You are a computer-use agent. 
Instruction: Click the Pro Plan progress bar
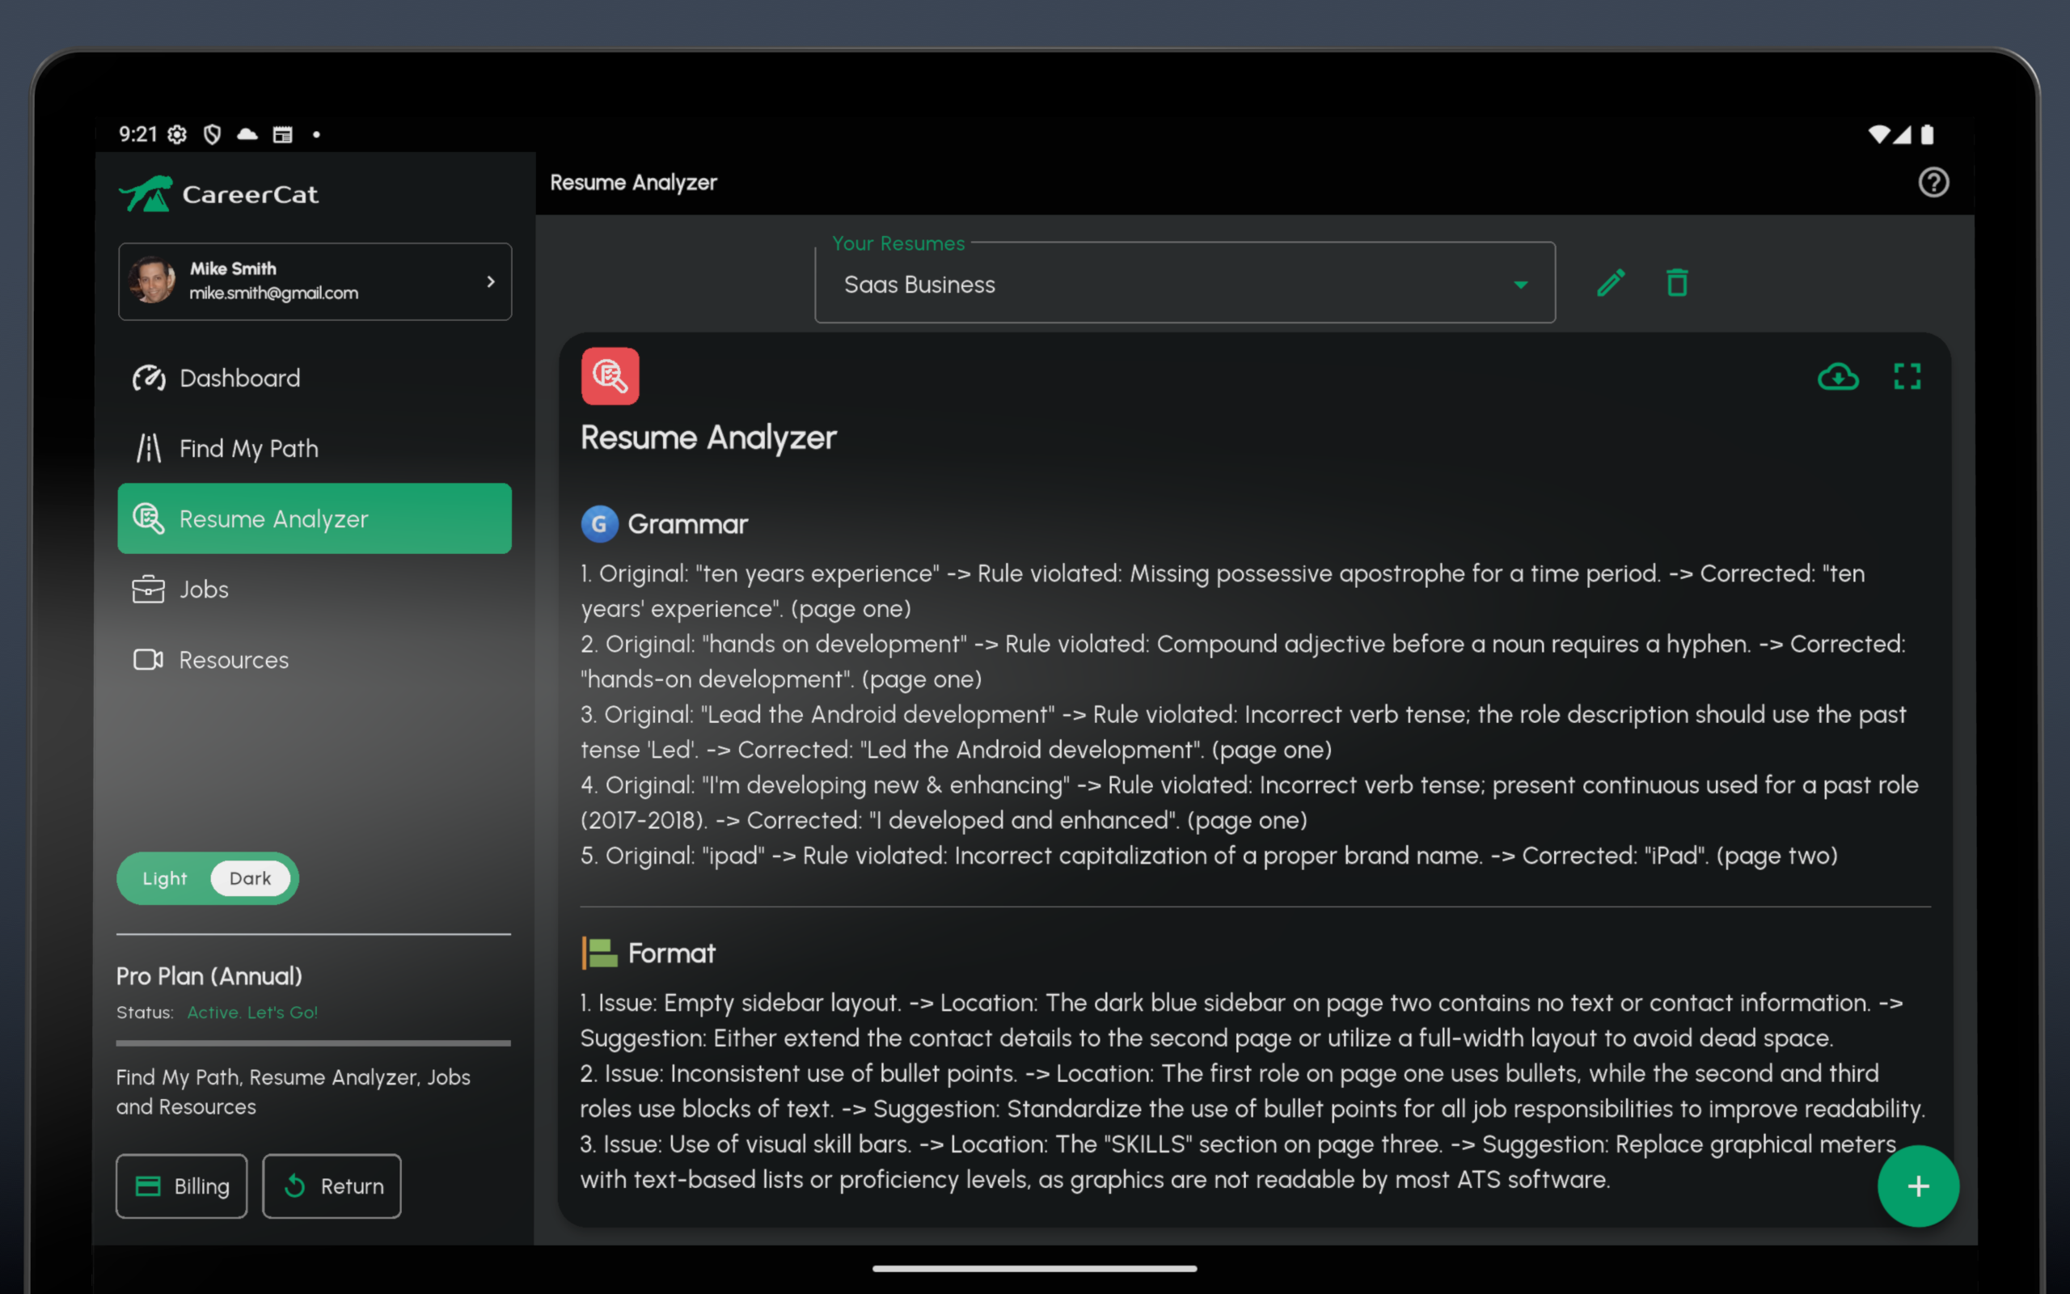pos(313,1043)
